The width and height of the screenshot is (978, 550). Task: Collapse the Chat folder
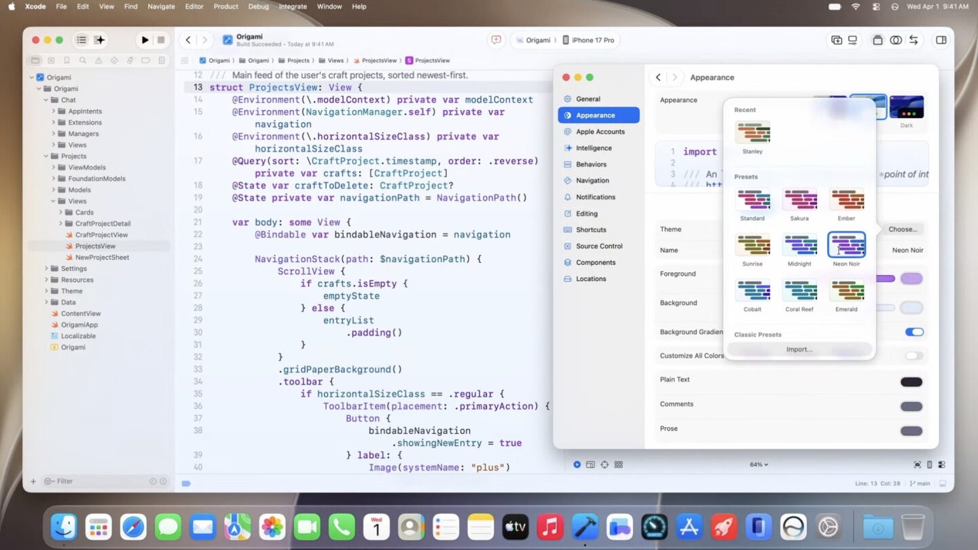pos(47,100)
